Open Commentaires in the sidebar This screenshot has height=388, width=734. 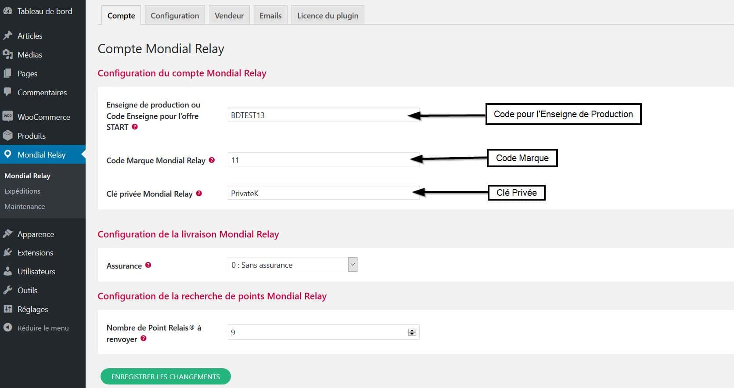(43, 92)
